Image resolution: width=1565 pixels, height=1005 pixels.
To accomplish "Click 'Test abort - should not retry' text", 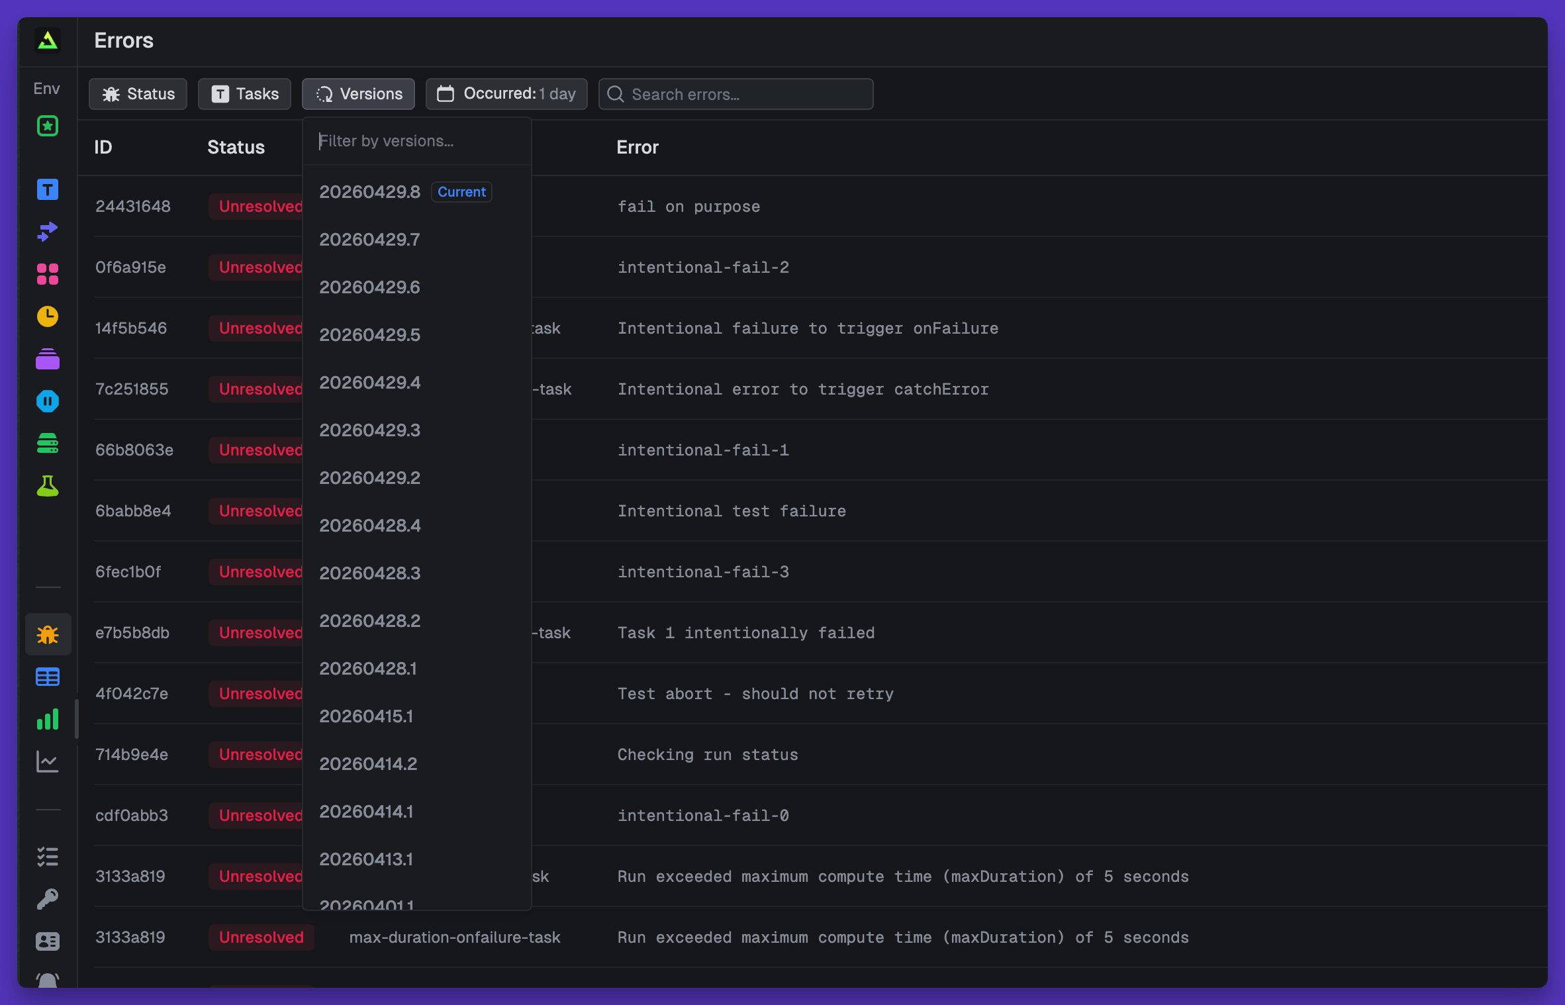I will tap(755, 694).
